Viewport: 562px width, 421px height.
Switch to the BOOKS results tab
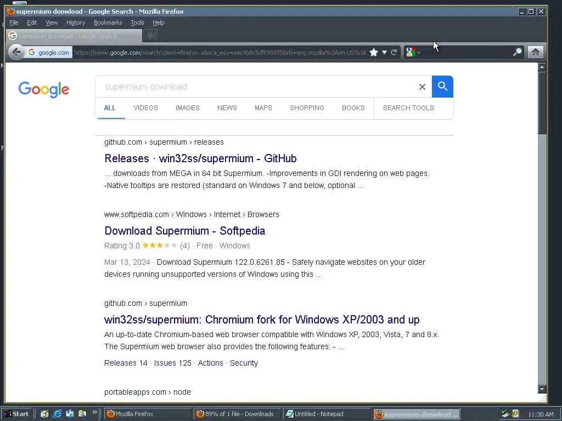click(x=353, y=108)
